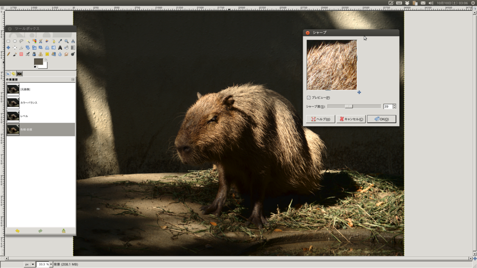Click the preview navigation cross icon in シャープ dialog

pos(359,93)
